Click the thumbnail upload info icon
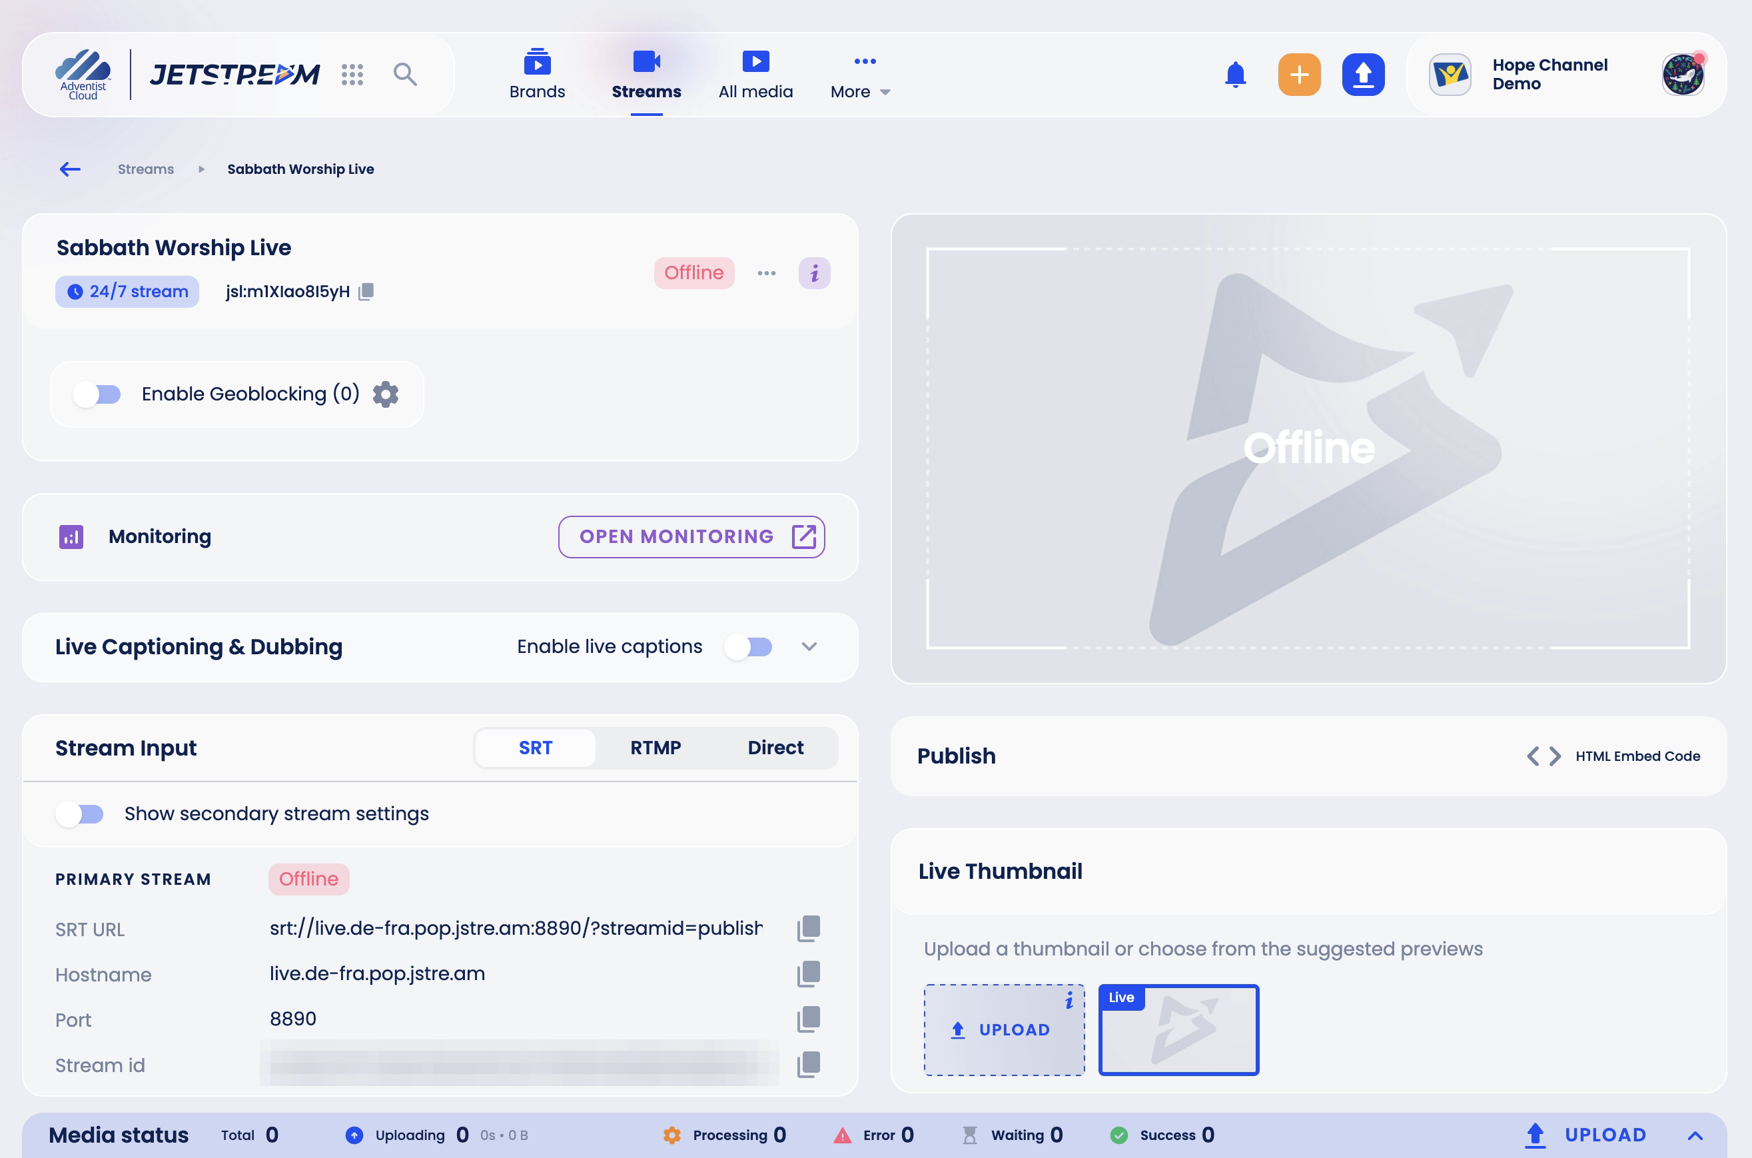Screen dimensions: 1752x1158 point(1069,1001)
